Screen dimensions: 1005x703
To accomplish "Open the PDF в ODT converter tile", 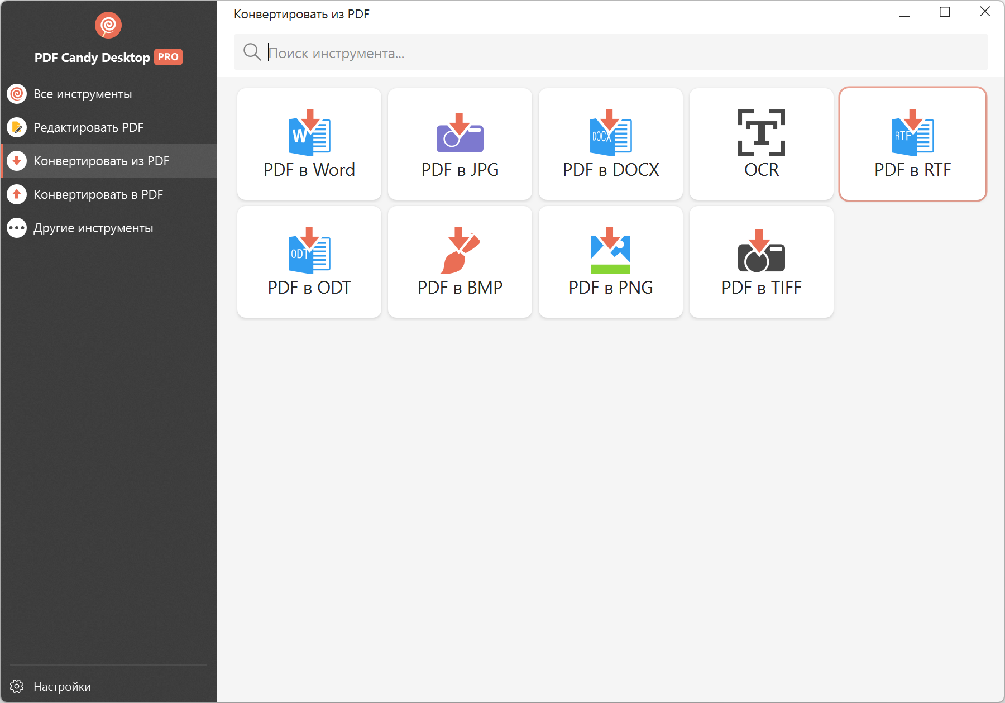I will 309,262.
